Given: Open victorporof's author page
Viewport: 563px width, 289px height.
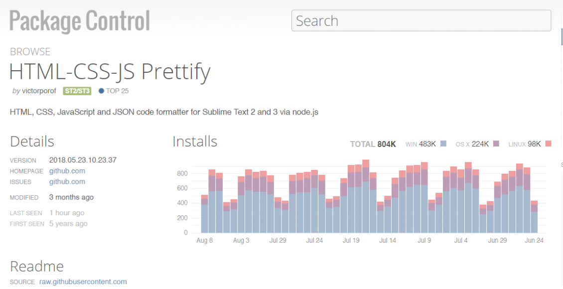Looking at the screenshot, I should [x=39, y=91].
